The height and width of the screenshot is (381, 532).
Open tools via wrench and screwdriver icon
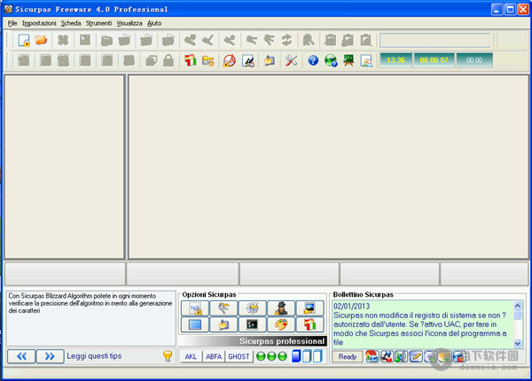point(291,60)
